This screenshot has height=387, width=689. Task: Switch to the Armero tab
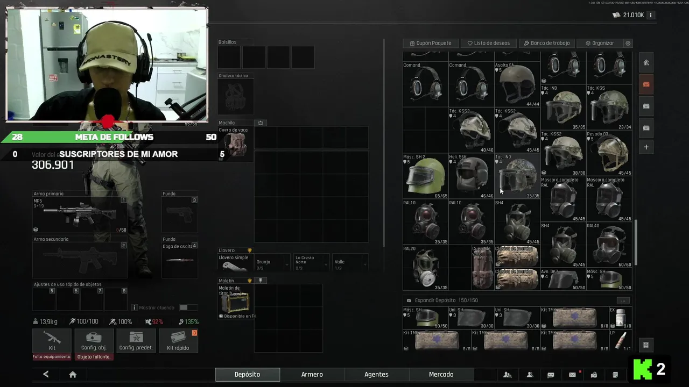click(x=312, y=375)
